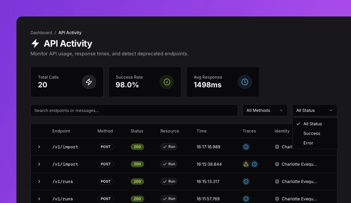Select the checked All Status option
The width and height of the screenshot is (351, 203).
click(313, 124)
